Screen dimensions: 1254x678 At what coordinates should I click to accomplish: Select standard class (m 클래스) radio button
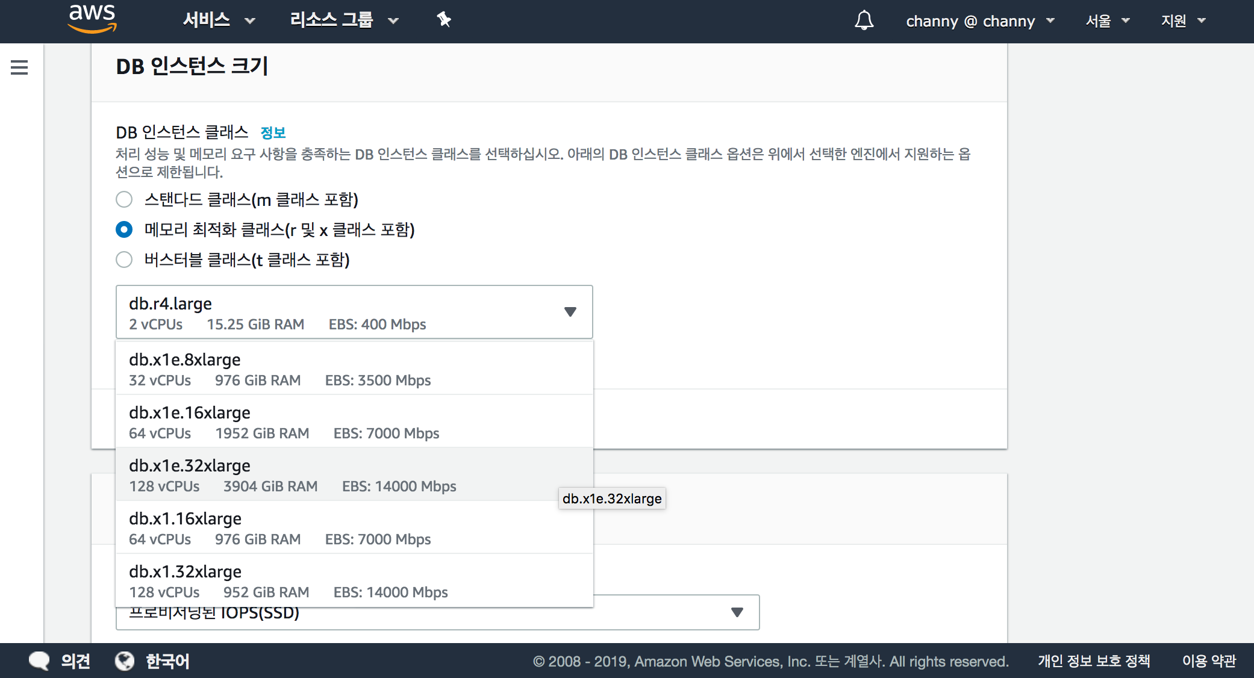click(124, 199)
